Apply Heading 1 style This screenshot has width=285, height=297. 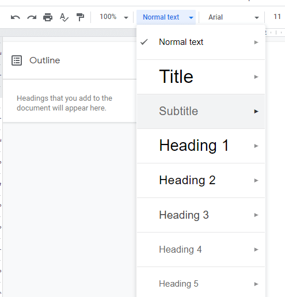(201, 146)
